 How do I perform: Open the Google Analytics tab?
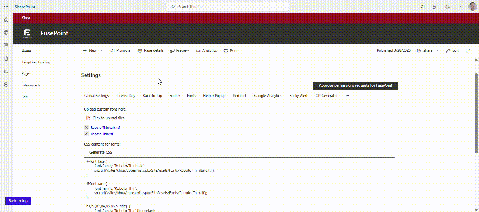[268, 96]
